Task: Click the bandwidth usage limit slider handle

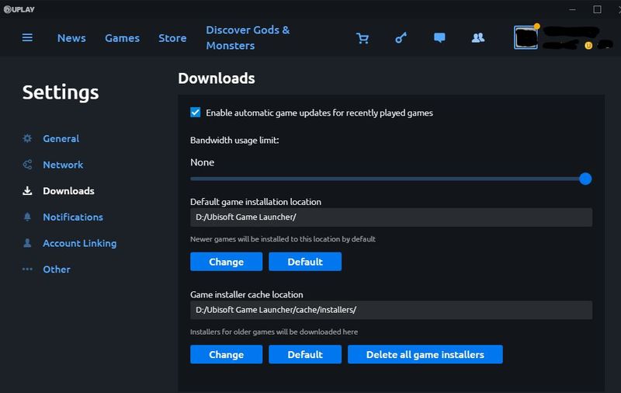Action: [x=585, y=179]
